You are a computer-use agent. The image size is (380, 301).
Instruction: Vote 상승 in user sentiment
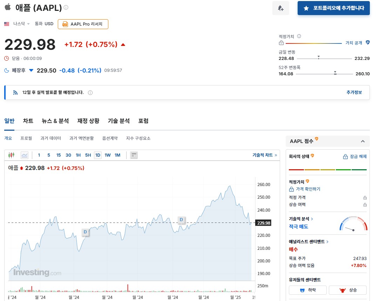click(x=348, y=290)
